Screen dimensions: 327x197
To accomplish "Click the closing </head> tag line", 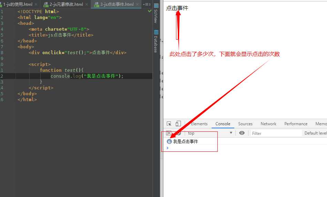I will [27, 41].
